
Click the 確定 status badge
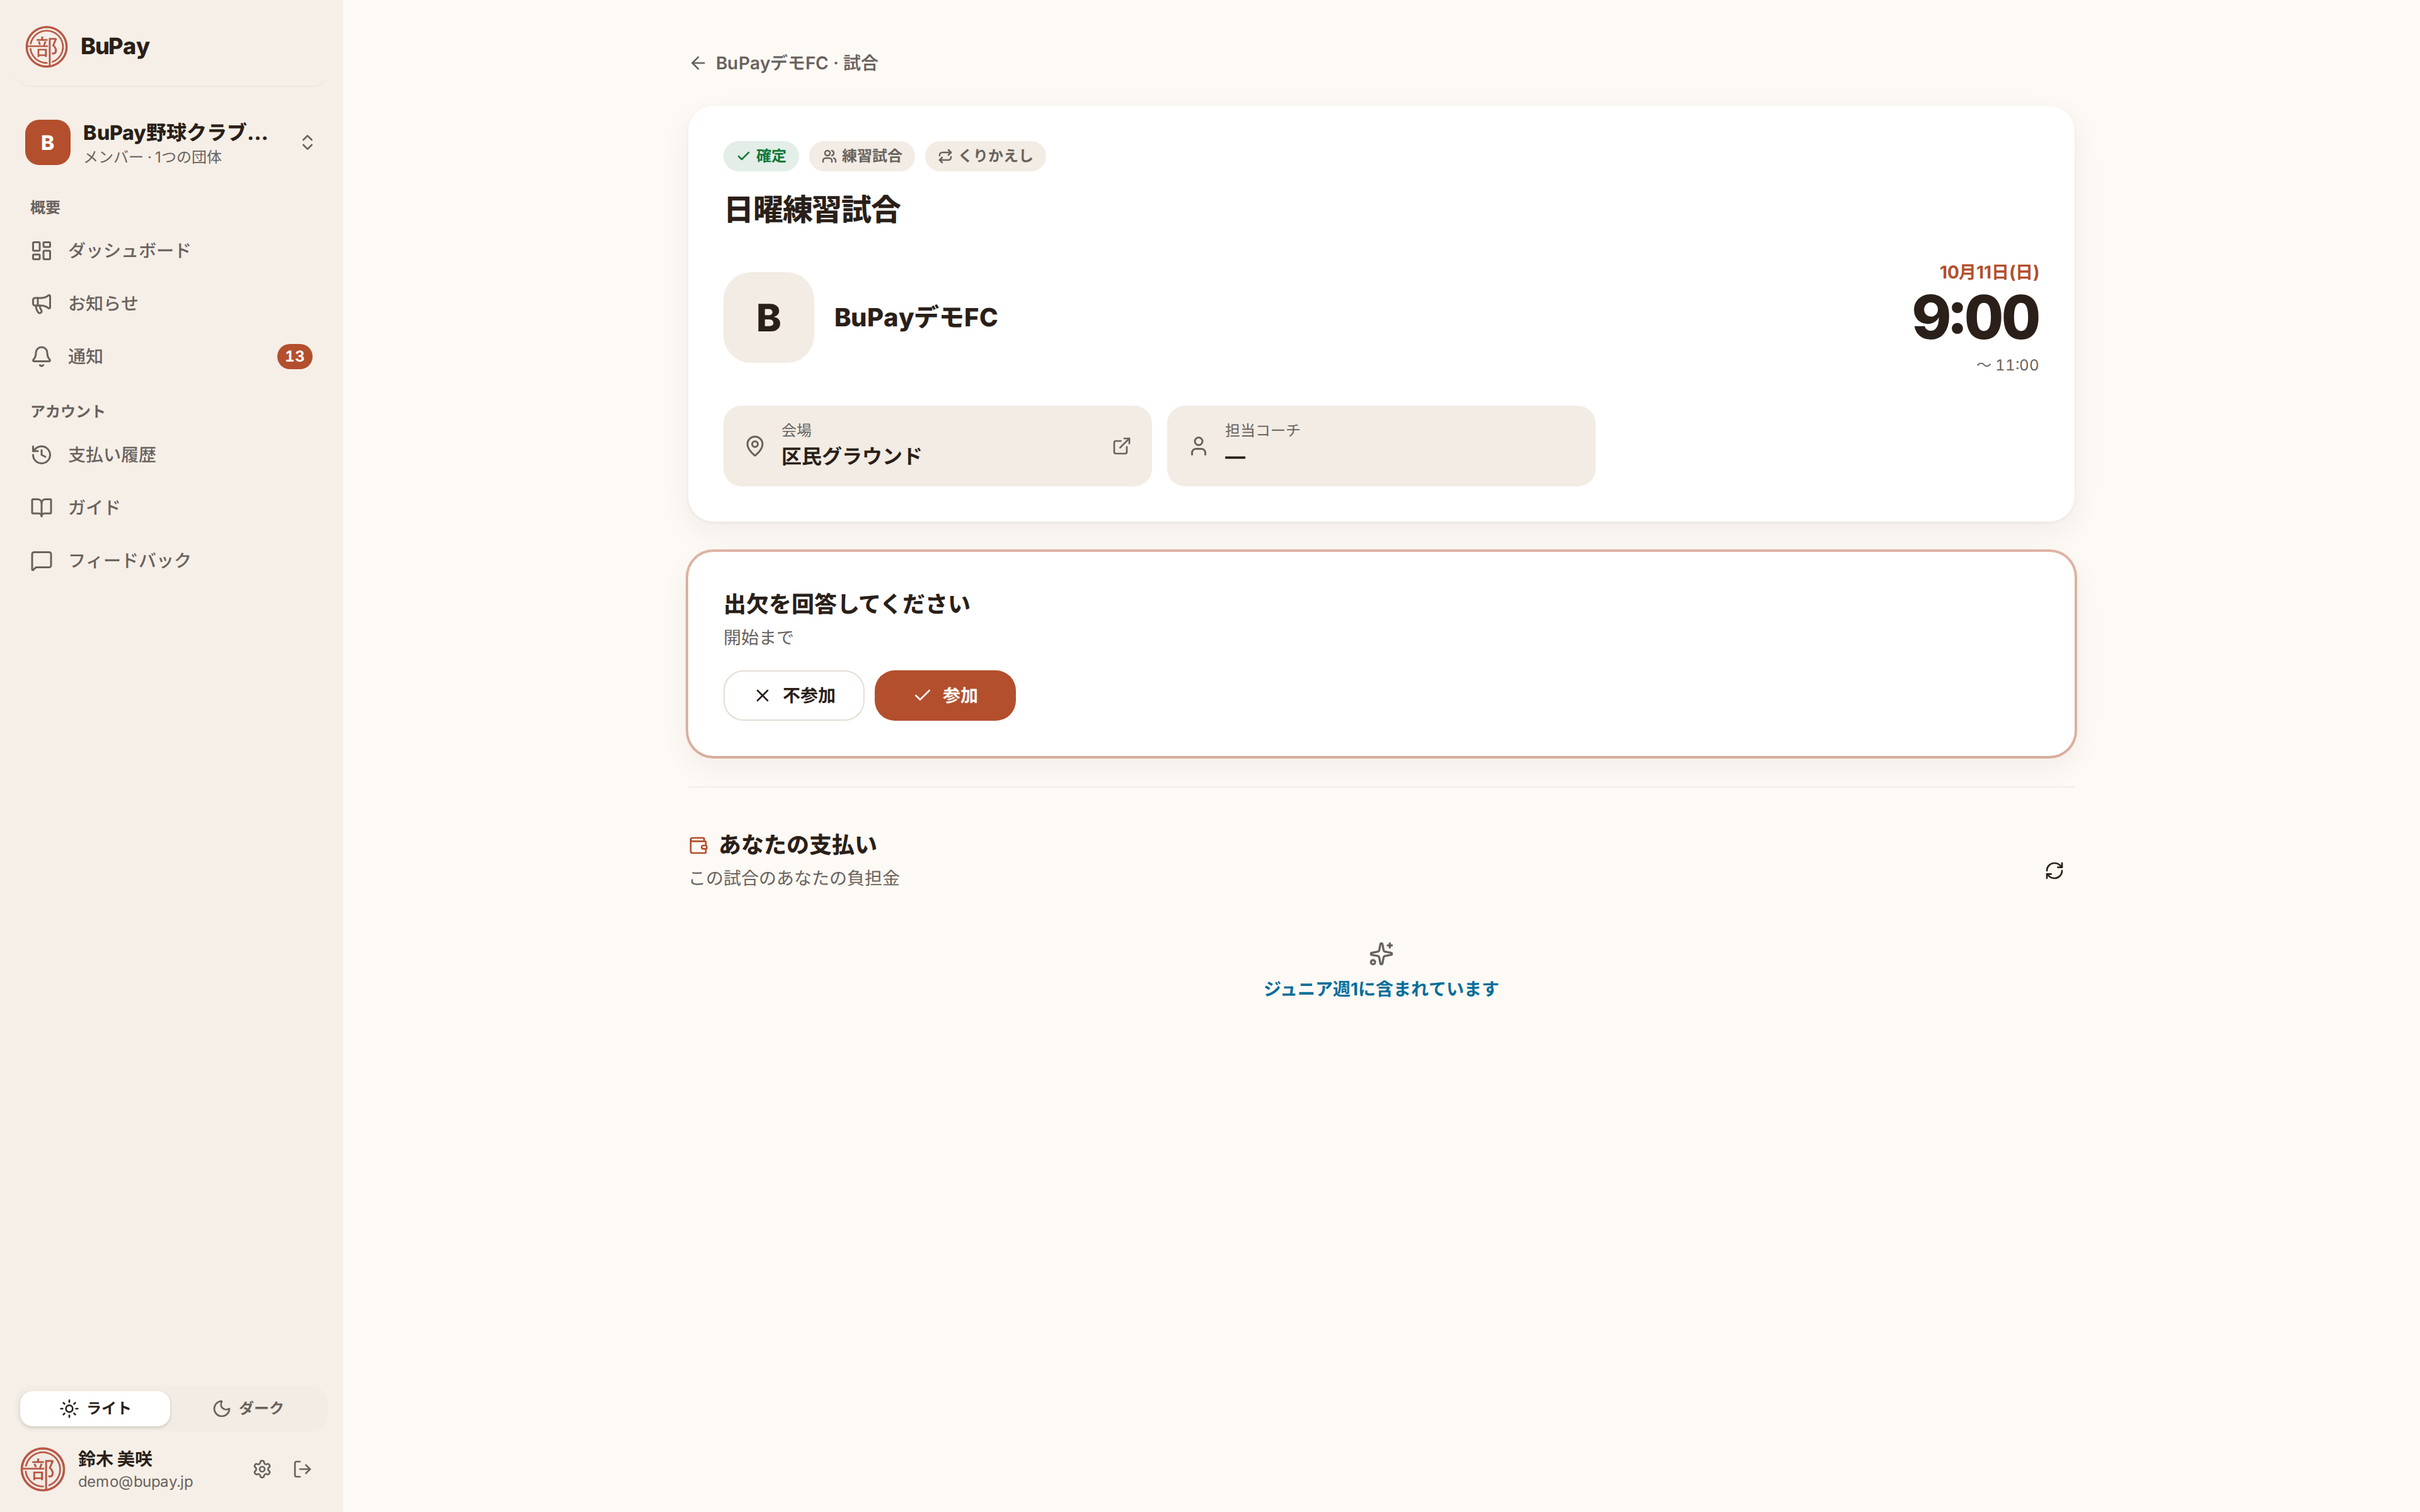pyautogui.click(x=761, y=156)
